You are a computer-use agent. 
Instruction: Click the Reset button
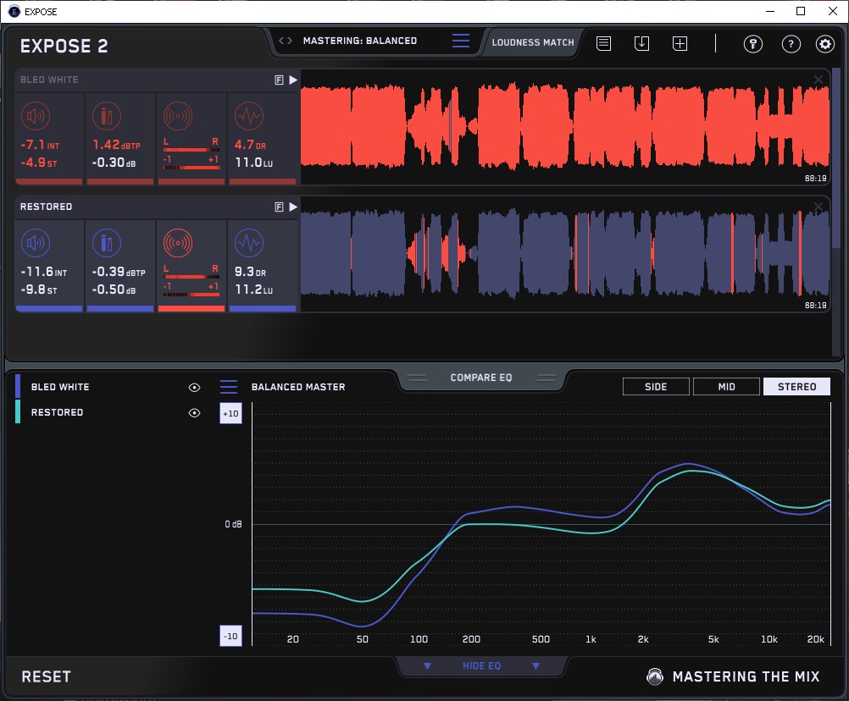pos(46,676)
